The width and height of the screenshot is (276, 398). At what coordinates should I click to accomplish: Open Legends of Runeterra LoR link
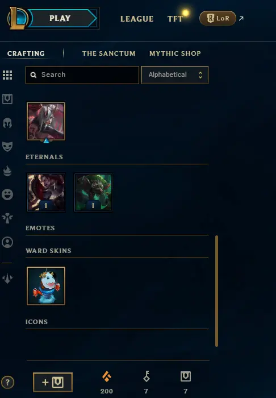tap(218, 18)
